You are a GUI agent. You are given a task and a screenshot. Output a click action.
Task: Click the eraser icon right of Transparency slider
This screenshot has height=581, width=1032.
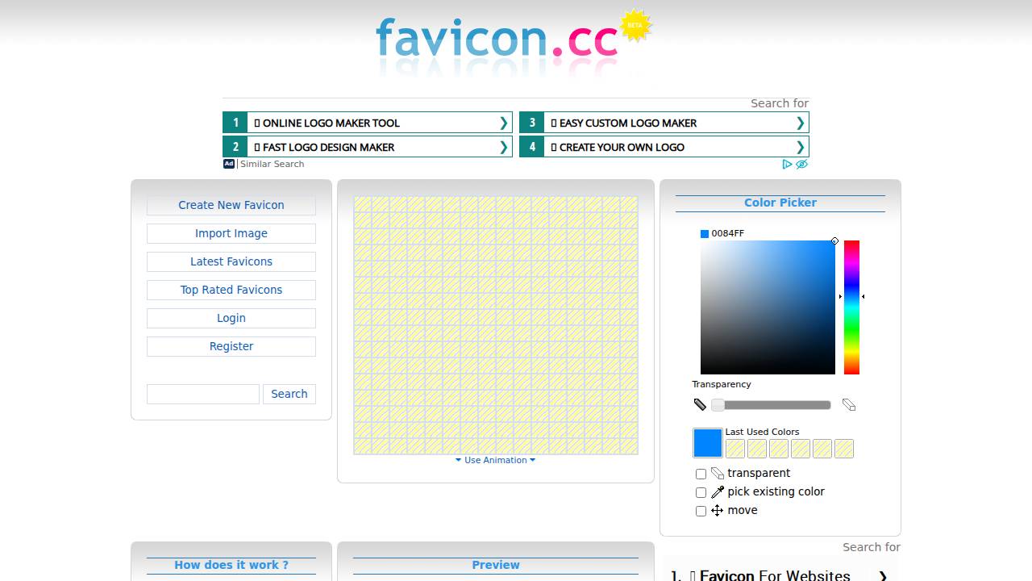click(x=848, y=404)
